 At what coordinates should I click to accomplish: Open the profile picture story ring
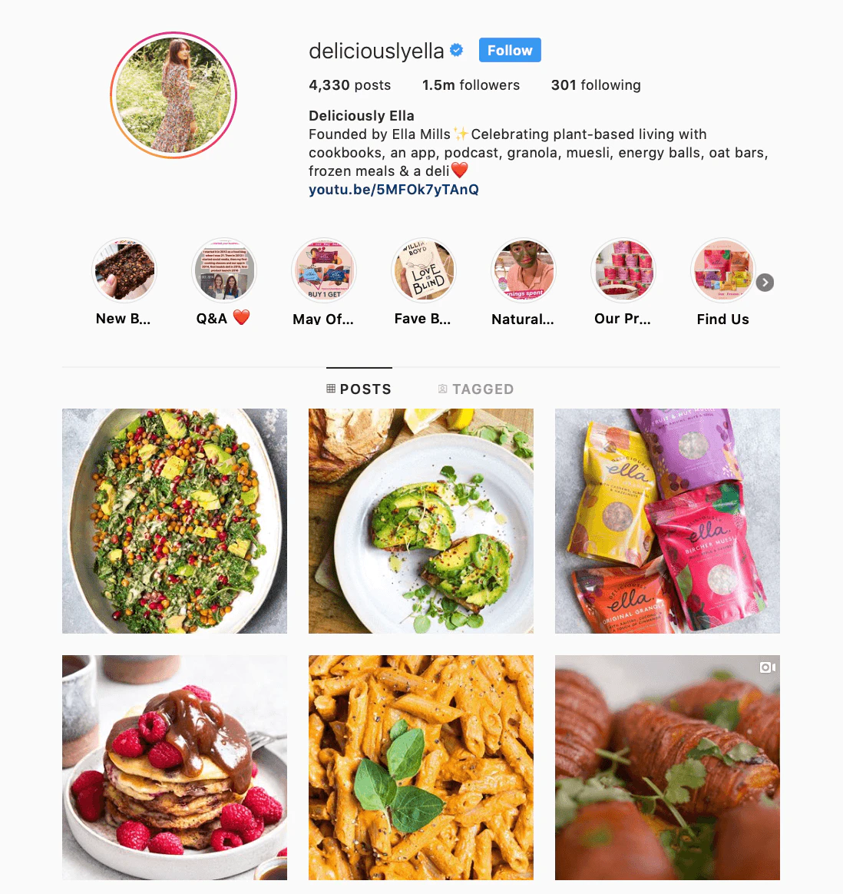174,94
